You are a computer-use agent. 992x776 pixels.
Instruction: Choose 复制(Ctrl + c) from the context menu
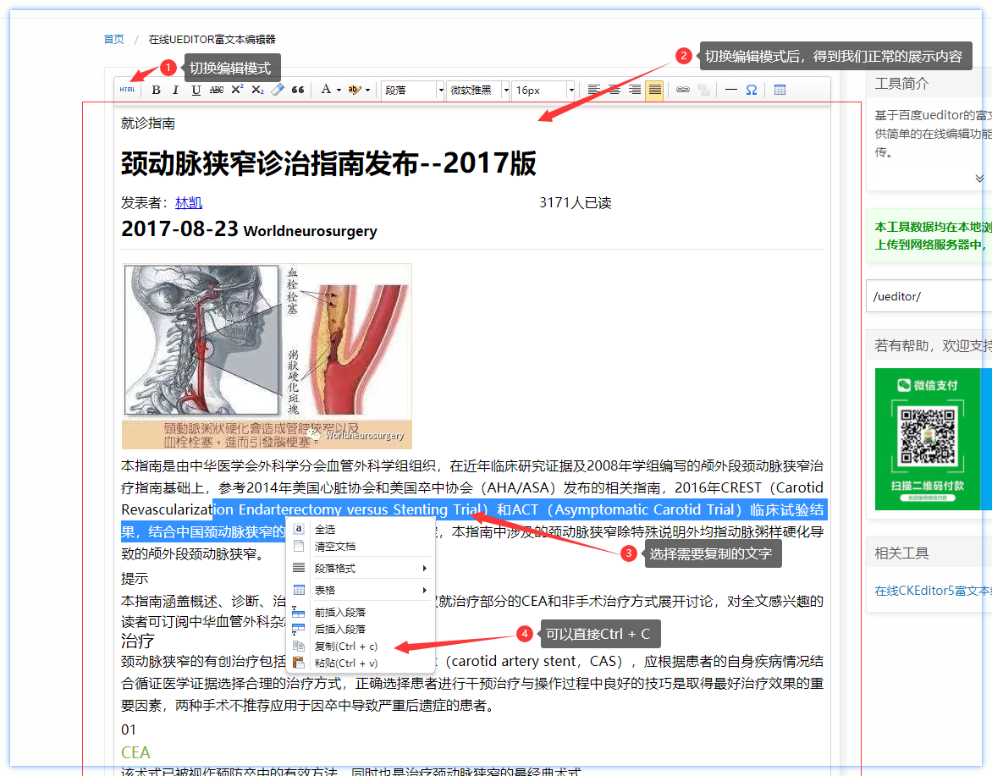345,647
